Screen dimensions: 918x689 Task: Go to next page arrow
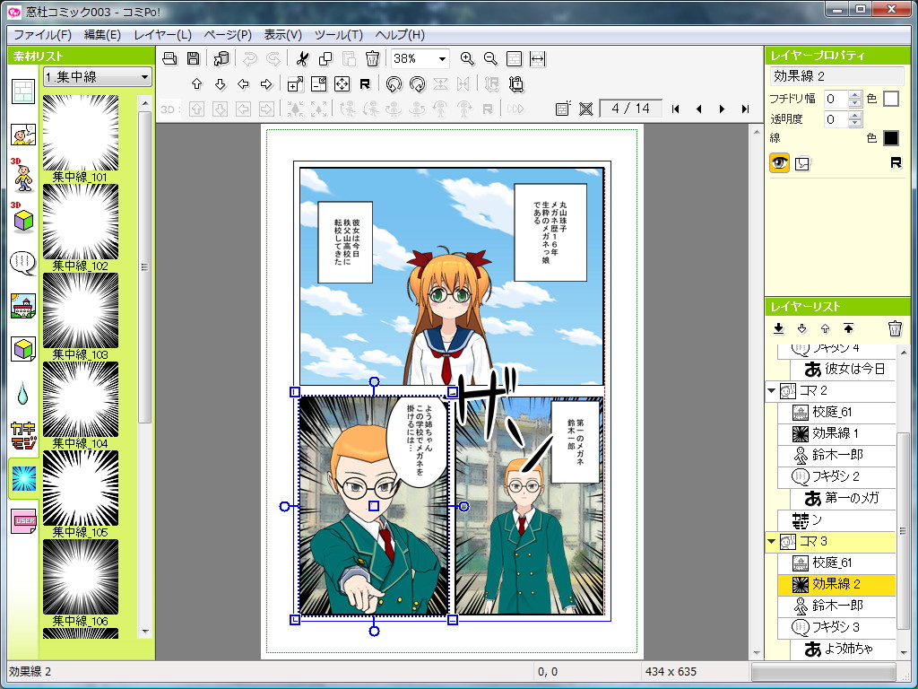(x=722, y=109)
